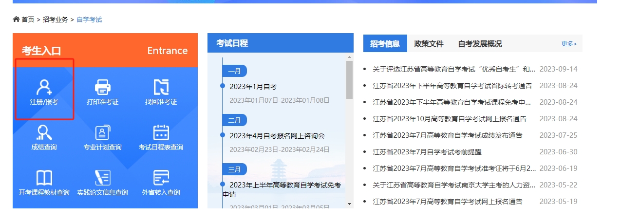Open the 优秀自考生 评选 notice
This screenshot has width=621, height=223.
click(x=454, y=69)
